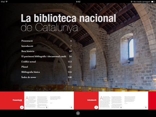Viewport: 156px width, 117px height.
Task: Tap the Wi-Fi status icon
Action: coord(6,2)
